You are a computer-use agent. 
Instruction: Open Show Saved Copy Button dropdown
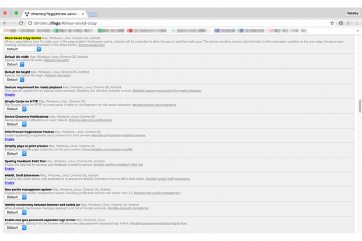(x=23, y=50)
